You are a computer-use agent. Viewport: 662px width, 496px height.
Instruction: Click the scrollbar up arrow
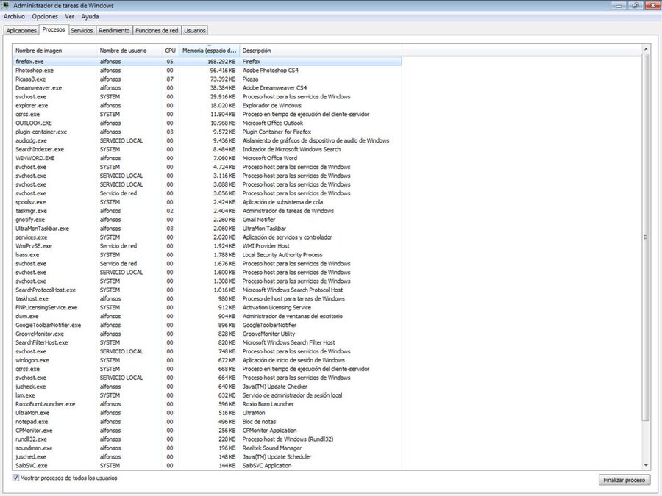click(647, 50)
